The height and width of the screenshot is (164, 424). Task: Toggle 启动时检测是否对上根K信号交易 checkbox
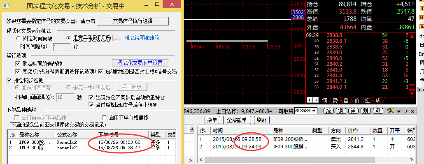click(100, 72)
